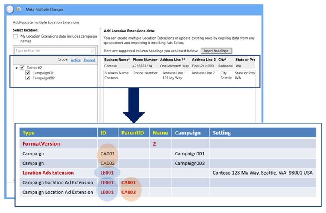Click the Name value 2 in FormatVersion row
326x213 pixels.
click(154, 144)
